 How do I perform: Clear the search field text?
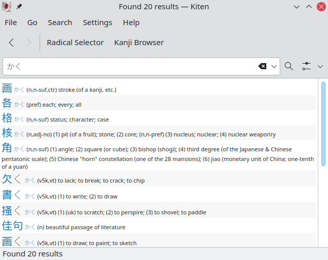tap(262, 66)
